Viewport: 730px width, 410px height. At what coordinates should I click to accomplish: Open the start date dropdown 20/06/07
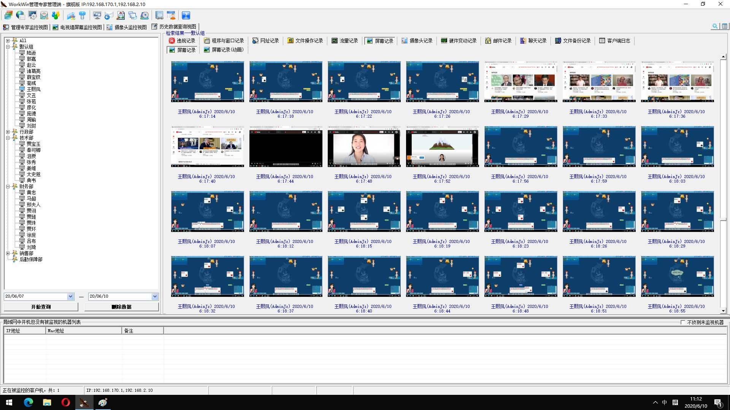pyautogui.click(x=70, y=296)
